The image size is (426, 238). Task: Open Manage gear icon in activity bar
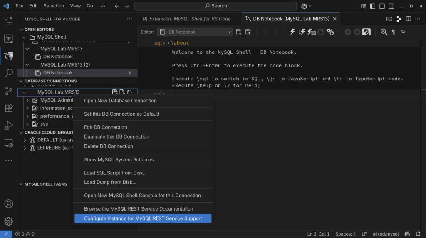(x=8, y=221)
